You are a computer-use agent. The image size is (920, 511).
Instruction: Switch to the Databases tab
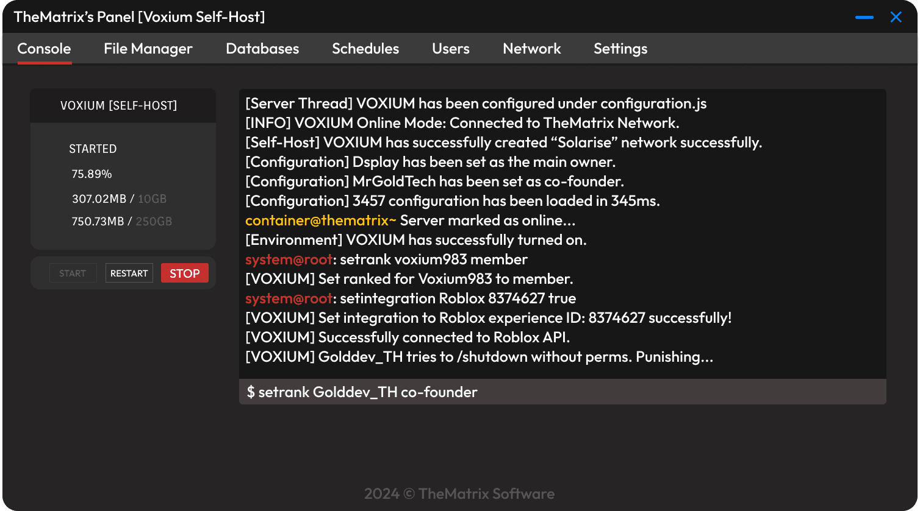coord(262,48)
